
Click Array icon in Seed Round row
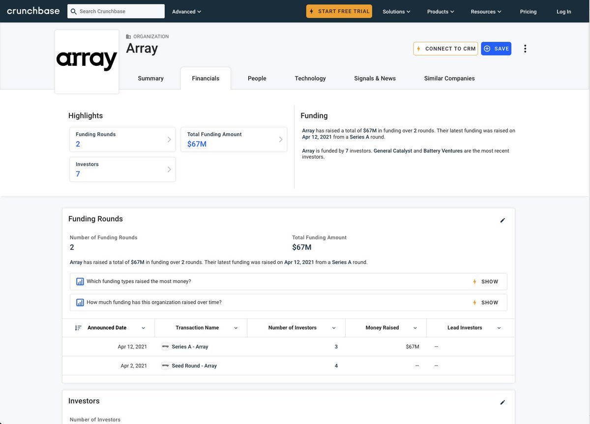165,366
